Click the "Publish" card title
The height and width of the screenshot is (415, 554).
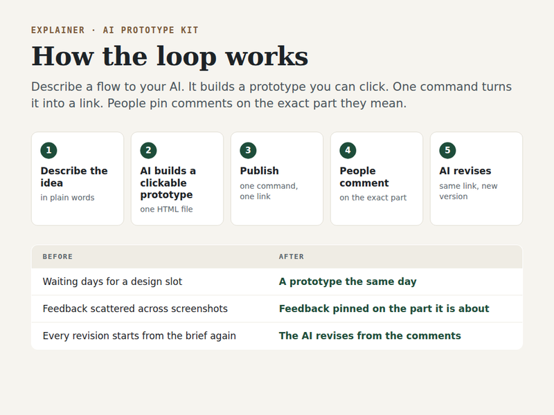pos(259,171)
